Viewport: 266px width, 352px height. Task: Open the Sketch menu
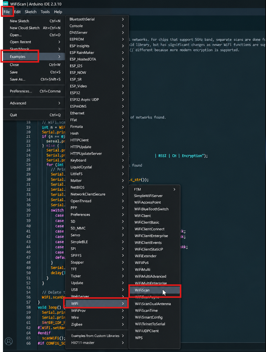pyautogui.click(x=30, y=12)
